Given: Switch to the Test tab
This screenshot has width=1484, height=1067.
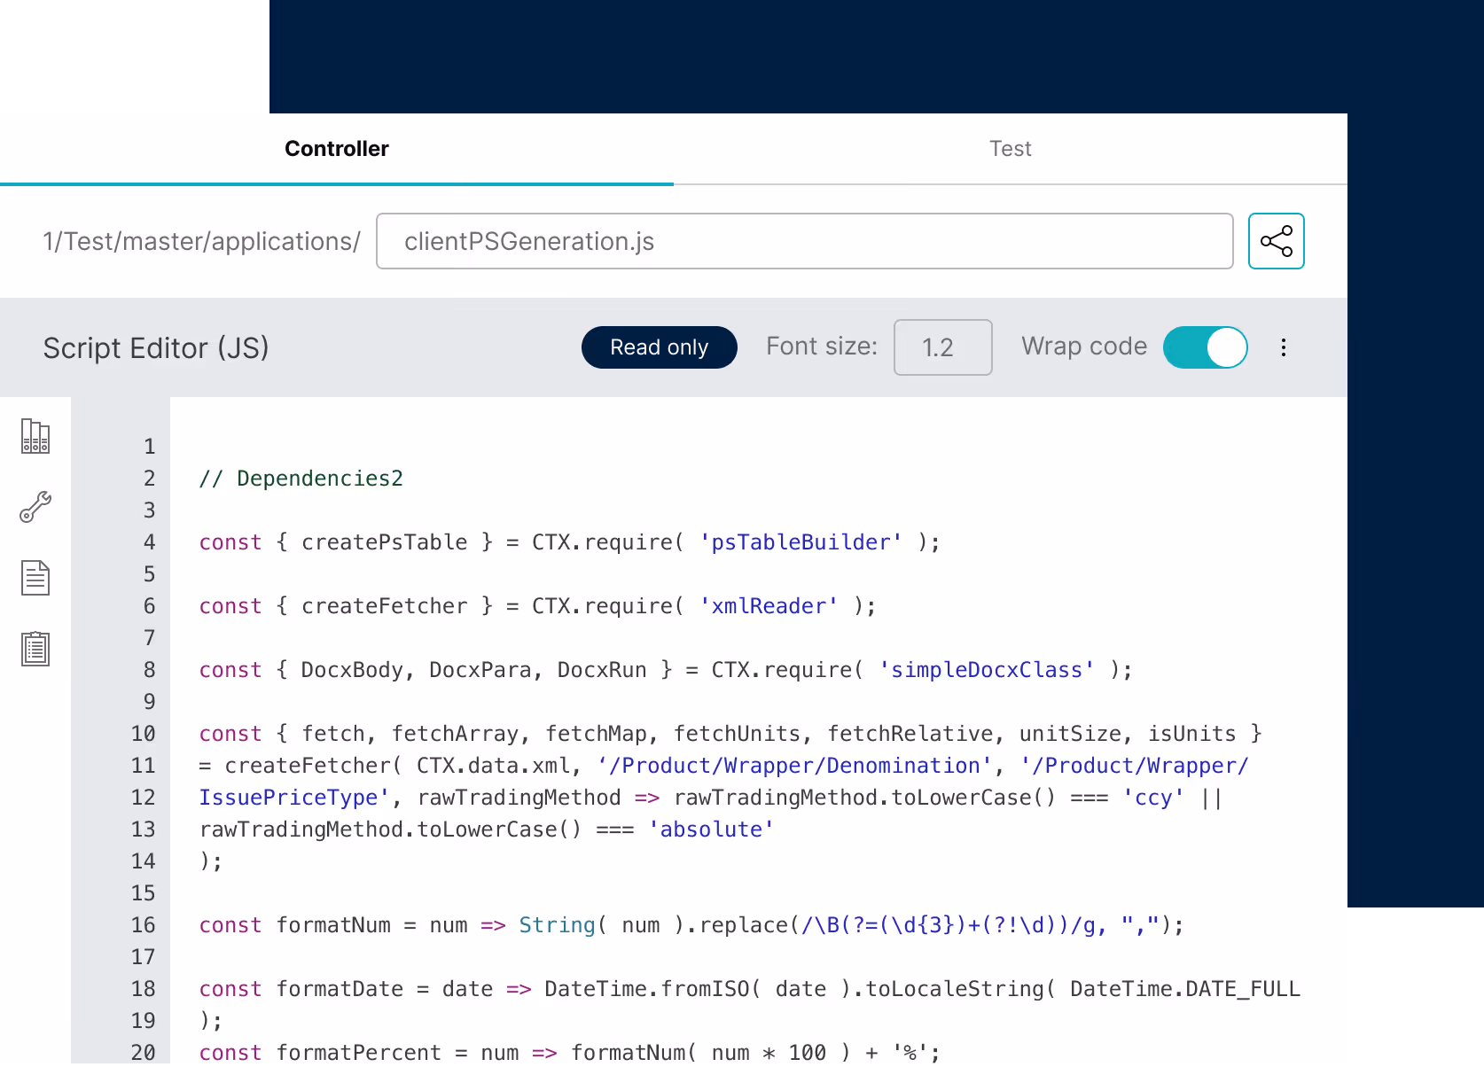Looking at the screenshot, I should coord(1010,148).
